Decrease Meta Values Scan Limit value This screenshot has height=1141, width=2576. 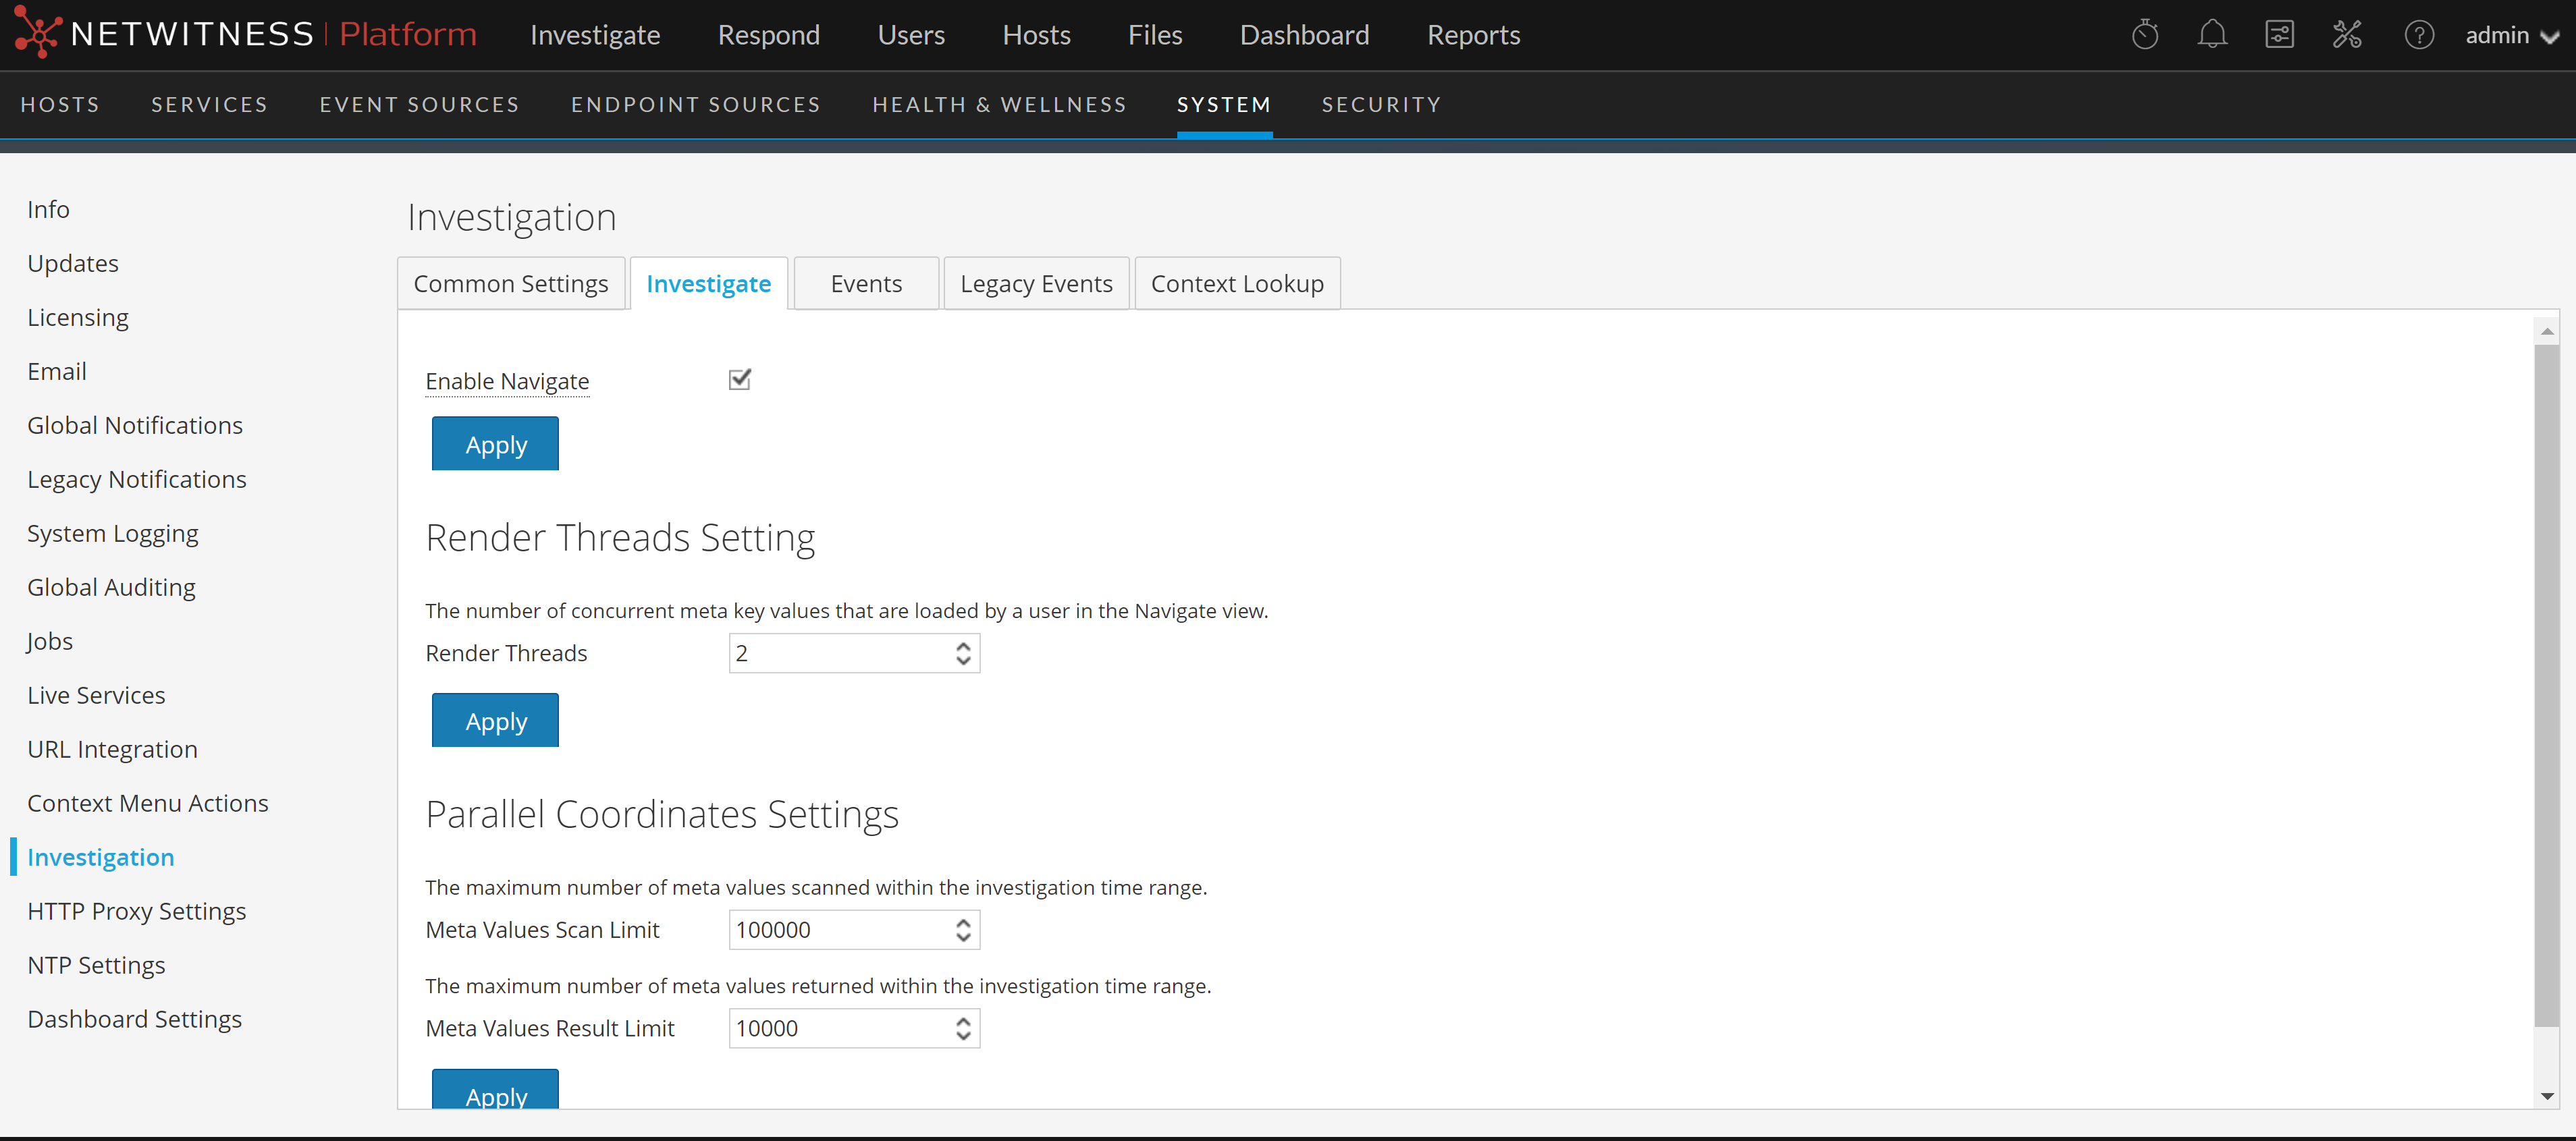(963, 937)
